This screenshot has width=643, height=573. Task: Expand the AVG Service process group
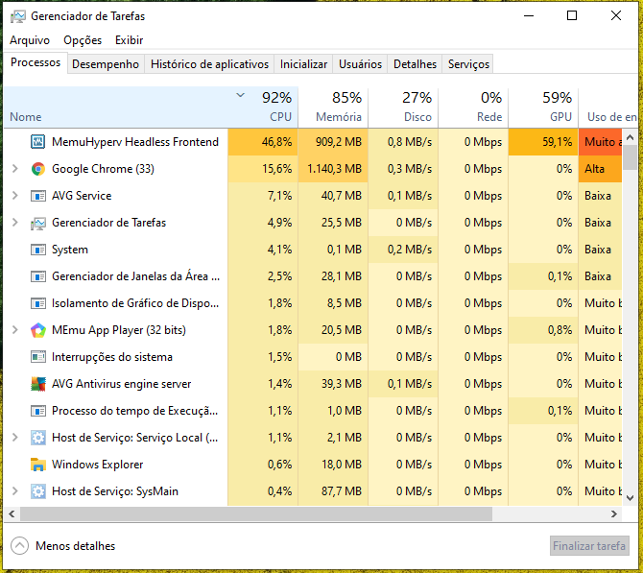pyautogui.click(x=15, y=195)
